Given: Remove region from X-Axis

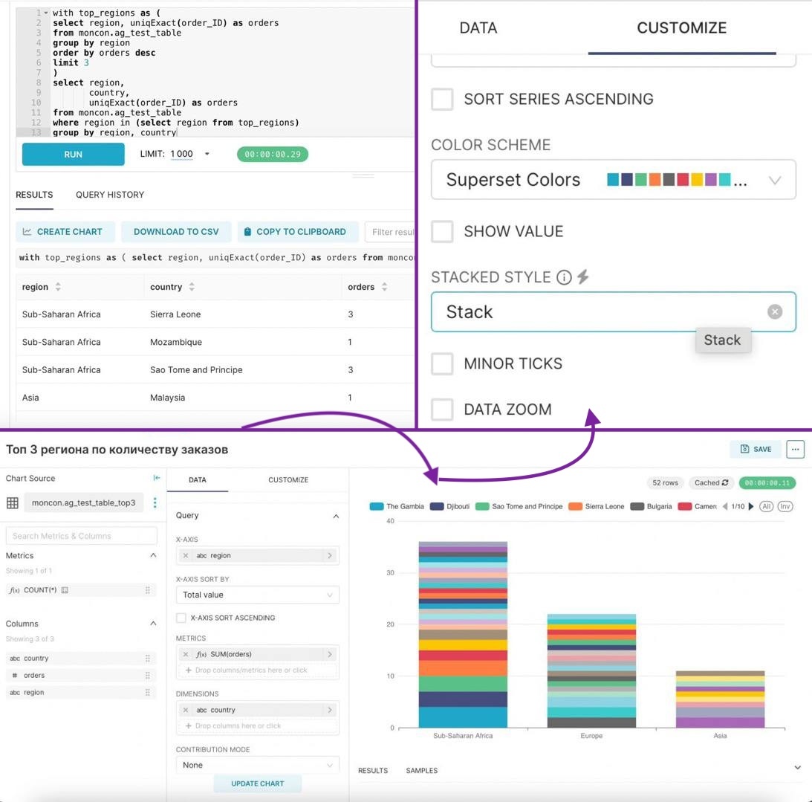Looking at the screenshot, I should click(x=186, y=555).
